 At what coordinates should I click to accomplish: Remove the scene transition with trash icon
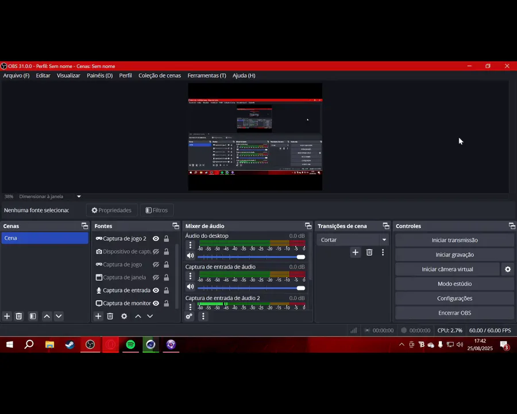[369, 252]
